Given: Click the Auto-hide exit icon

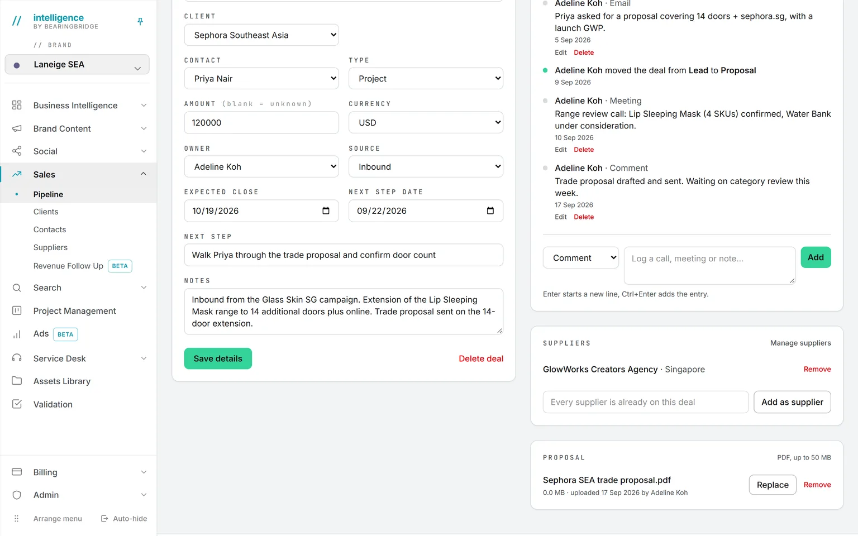Looking at the screenshot, I should tap(104, 519).
